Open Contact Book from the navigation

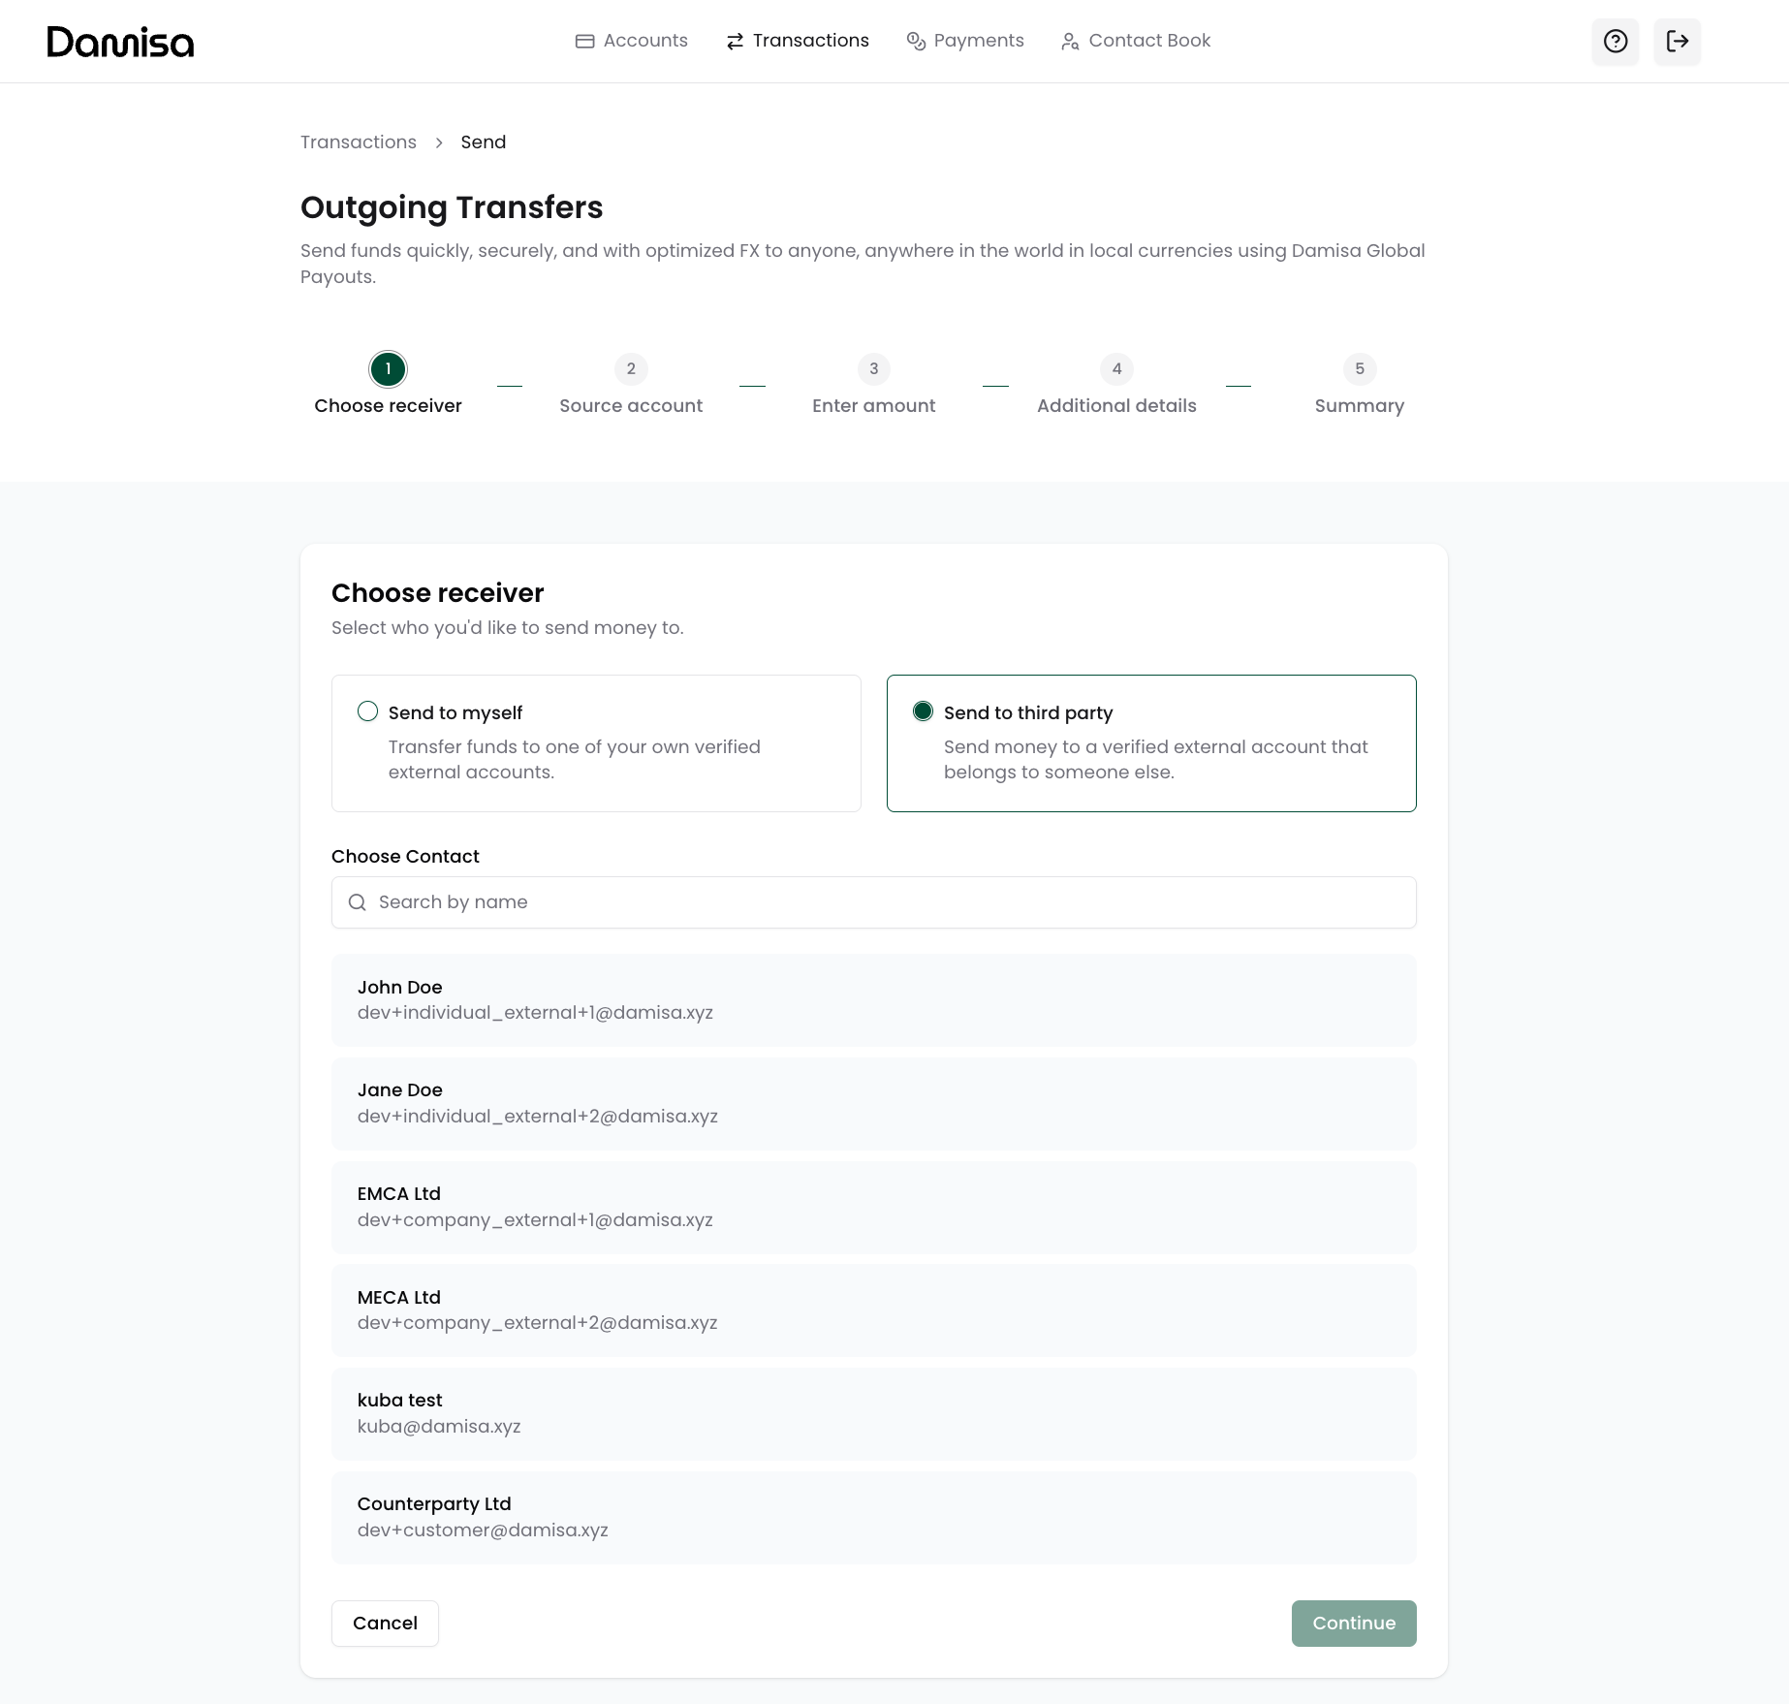1136,41
